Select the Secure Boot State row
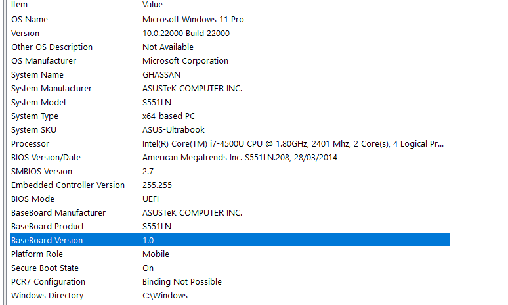508x305 pixels. [230, 268]
